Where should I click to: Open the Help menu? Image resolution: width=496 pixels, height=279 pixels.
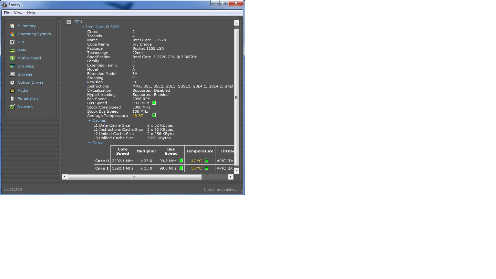31,13
